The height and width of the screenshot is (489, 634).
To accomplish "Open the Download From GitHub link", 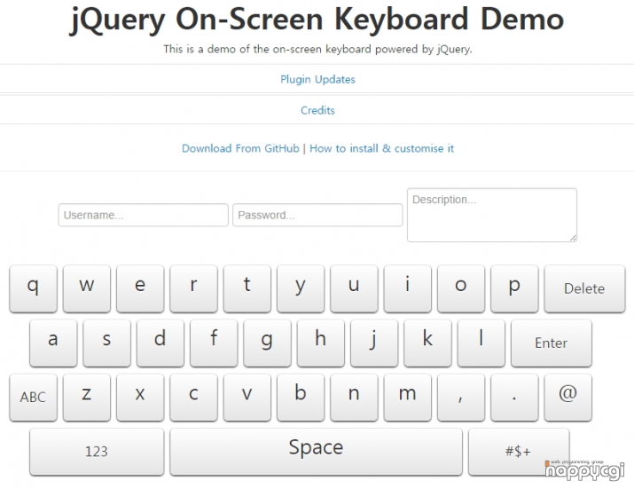I will click(240, 148).
